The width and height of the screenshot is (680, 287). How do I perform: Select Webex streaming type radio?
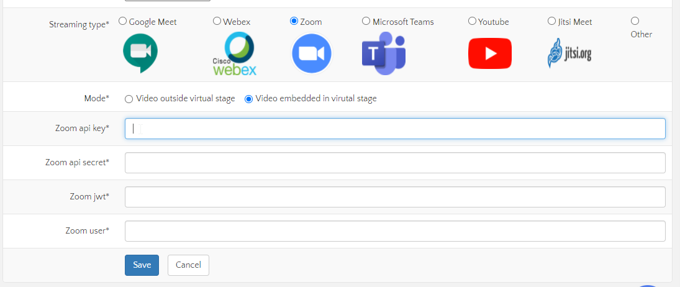click(x=217, y=21)
